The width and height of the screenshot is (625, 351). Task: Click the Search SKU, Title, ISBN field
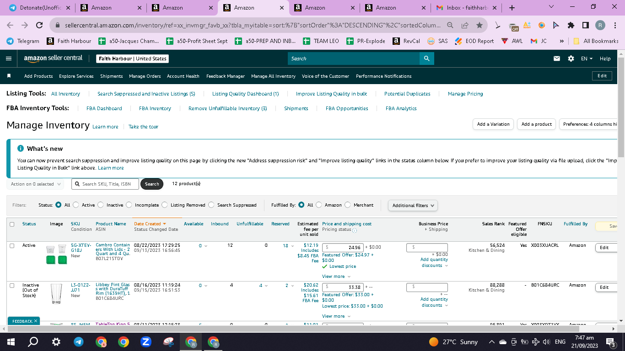pyautogui.click(x=104, y=184)
